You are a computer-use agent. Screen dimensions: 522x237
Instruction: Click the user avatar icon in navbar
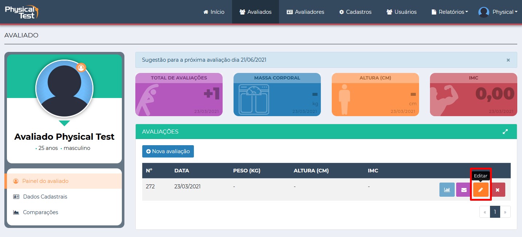coord(483,12)
